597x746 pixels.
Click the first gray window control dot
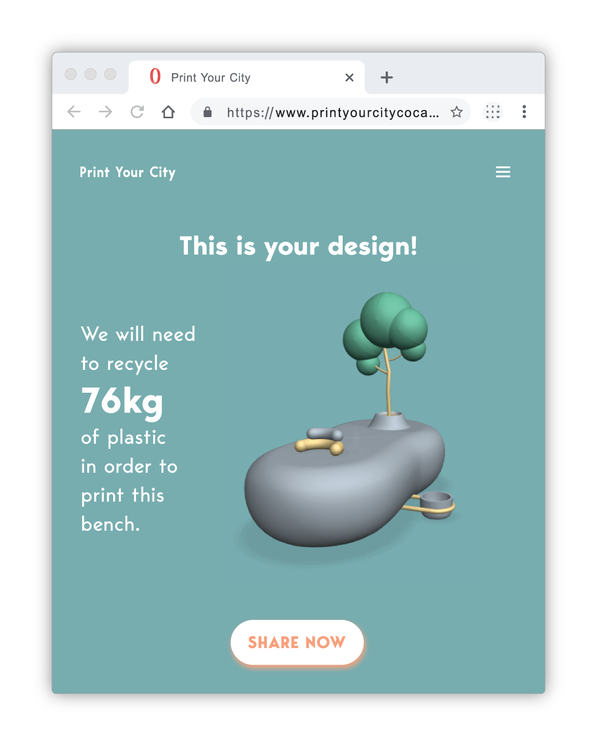click(71, 74)
